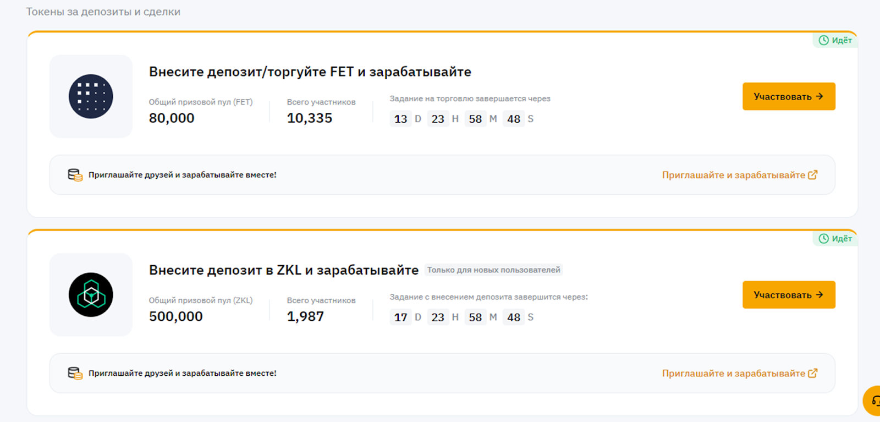
Task: Click the arrow on ZKL Участвовать button
Action: [x=820, y=295]
